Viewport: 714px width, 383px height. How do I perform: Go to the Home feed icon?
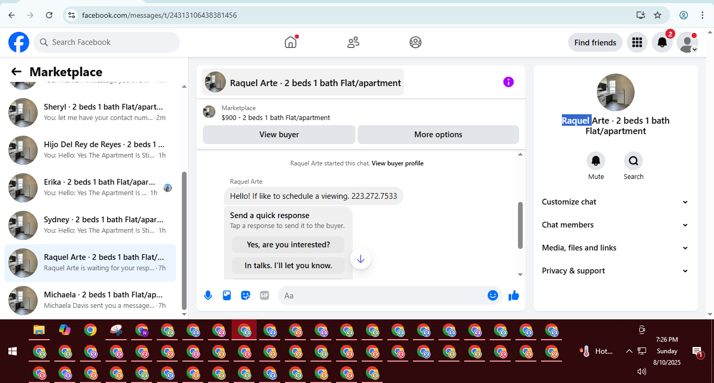click(x=291, y=42)
